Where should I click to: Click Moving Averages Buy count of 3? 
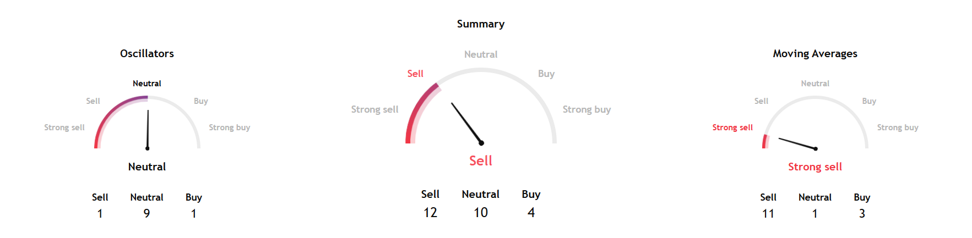pos(862,213)
